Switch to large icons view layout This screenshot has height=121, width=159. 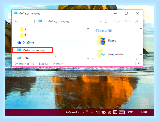tap(140, 64)
